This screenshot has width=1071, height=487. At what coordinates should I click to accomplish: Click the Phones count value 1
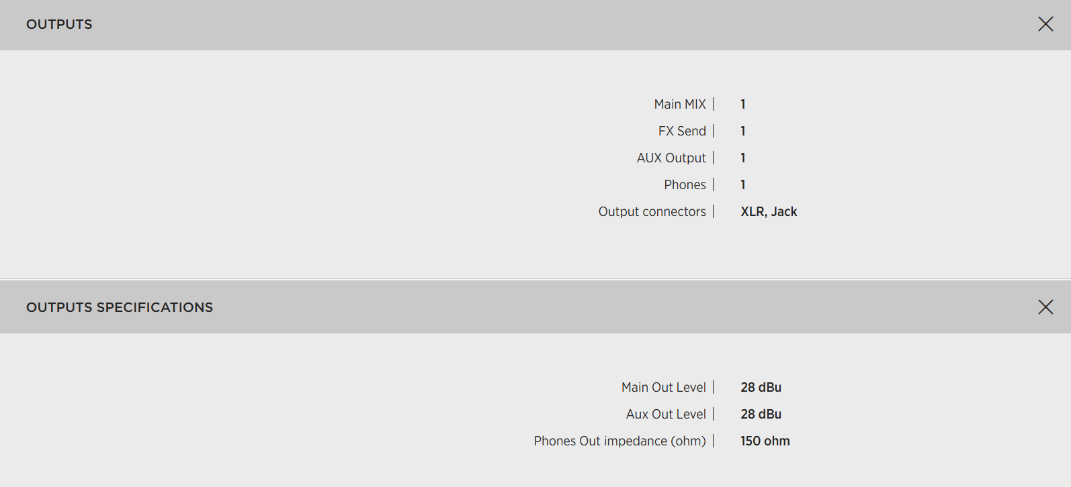(743, 184)
